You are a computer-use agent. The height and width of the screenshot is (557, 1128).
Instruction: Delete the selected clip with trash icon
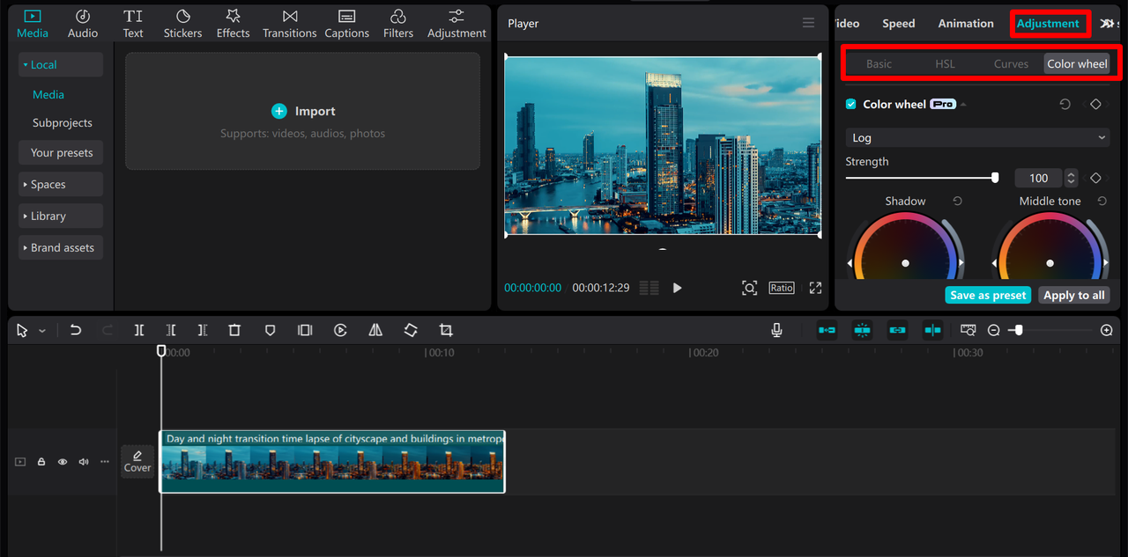234,330
